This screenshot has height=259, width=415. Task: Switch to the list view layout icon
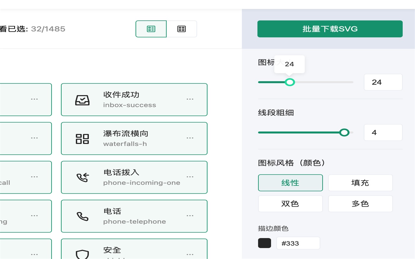pyautogui.click(x=151, y=29)
